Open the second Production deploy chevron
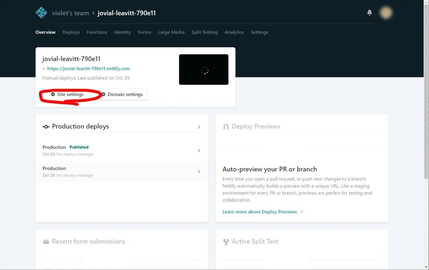429x270 pixels. click(x=199, y=172)
